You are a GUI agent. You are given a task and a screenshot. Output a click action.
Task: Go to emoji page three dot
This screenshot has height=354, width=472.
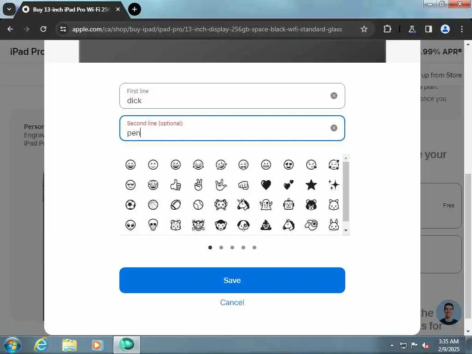[232, 248]
